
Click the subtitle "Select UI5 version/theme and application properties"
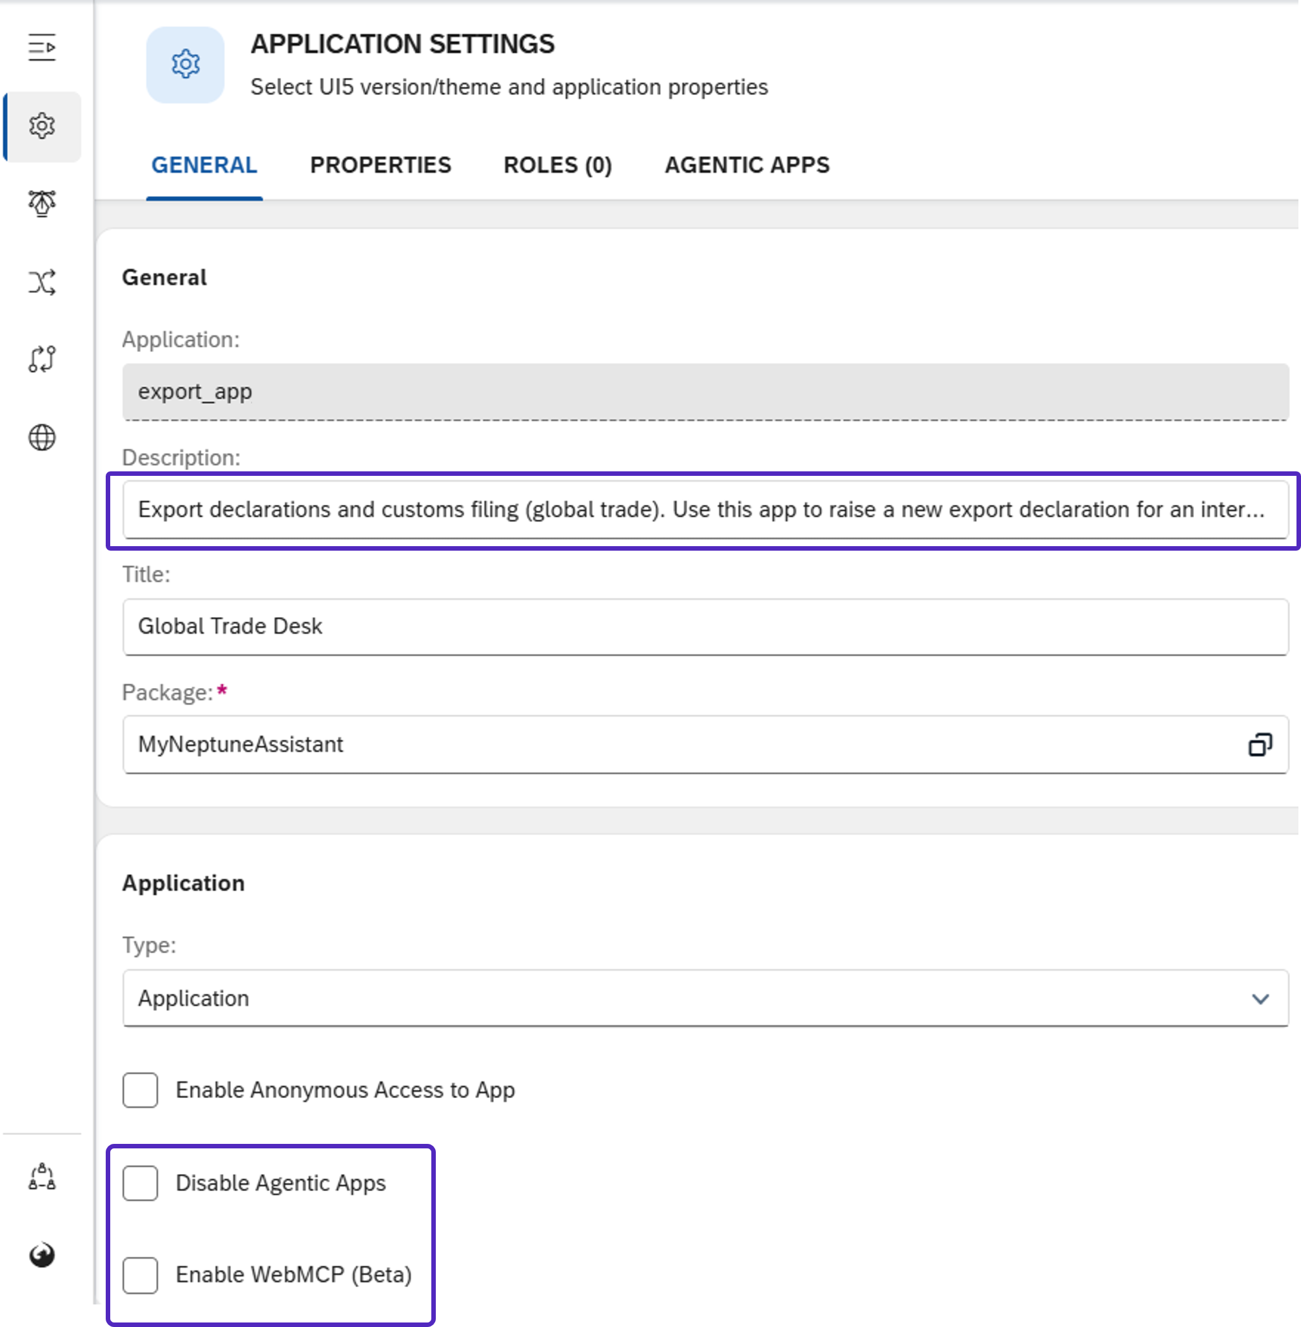coord(509,87)
